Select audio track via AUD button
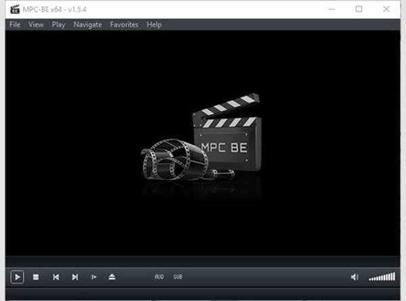The height and width of the screenshot is (301, 406). point(159,277)
